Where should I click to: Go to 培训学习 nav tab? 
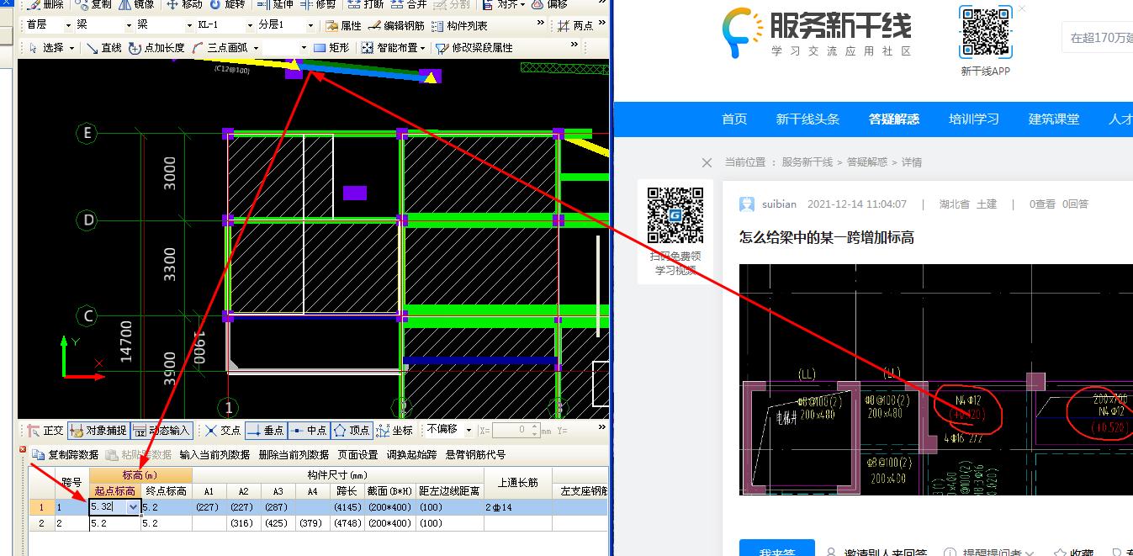(x=974, y=119)
